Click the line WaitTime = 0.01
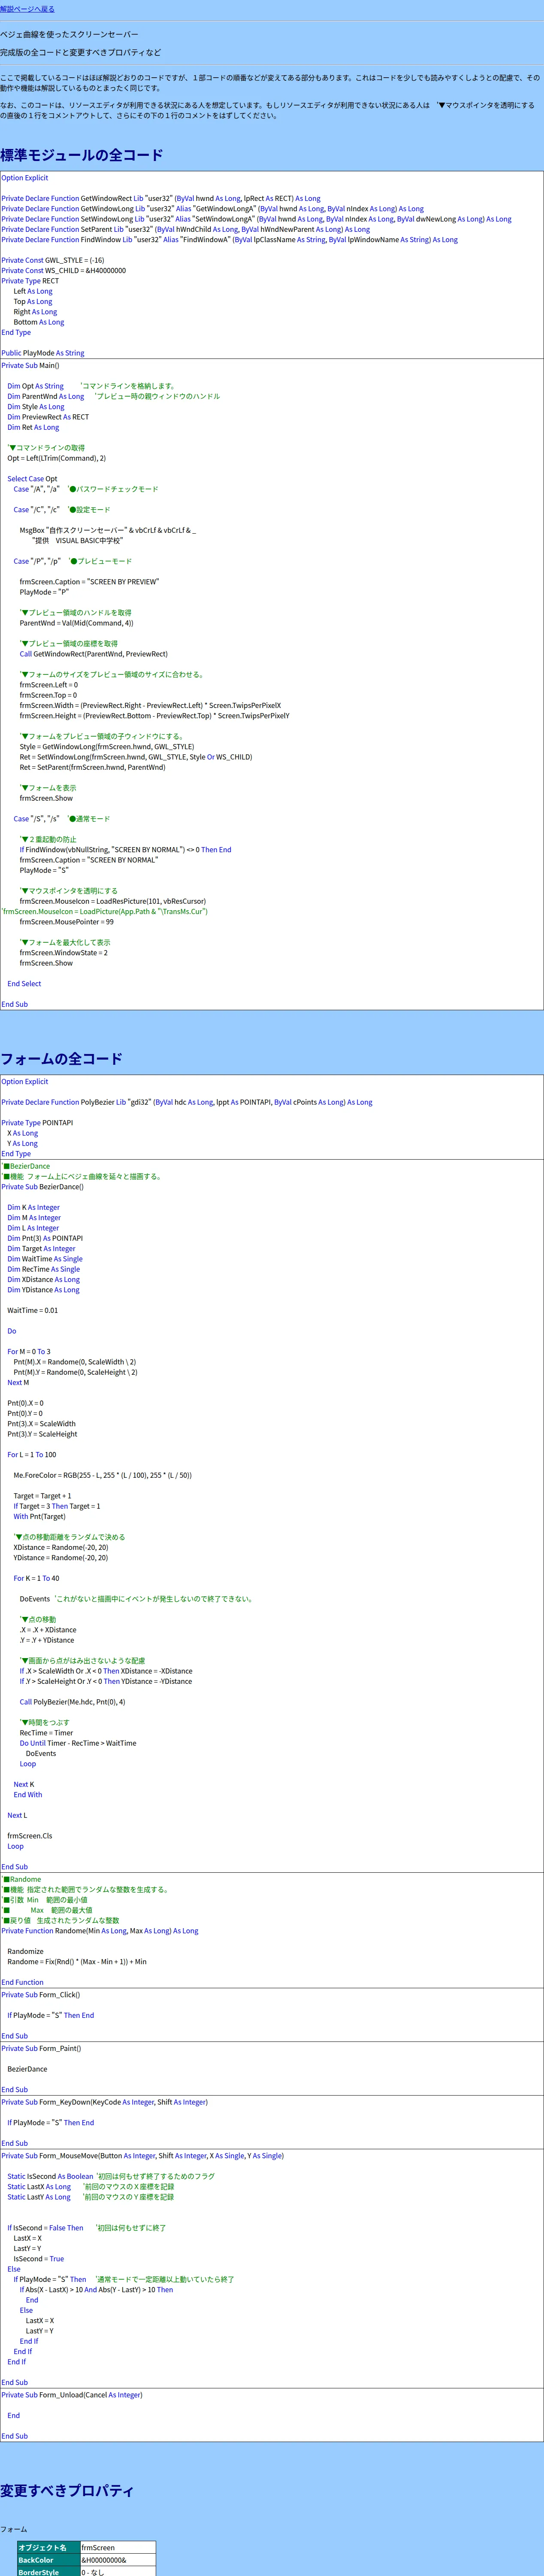The image size is (544, 2576). tap(33, 1310)
